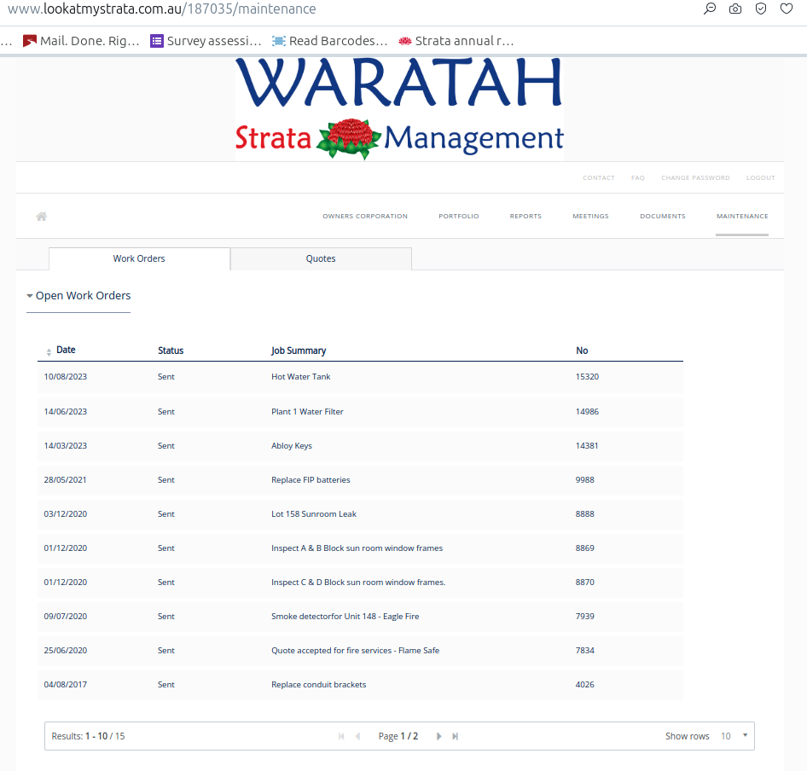Click the browser address bar URL
Viewport: 807px width, 771px height.
point(161,9)
